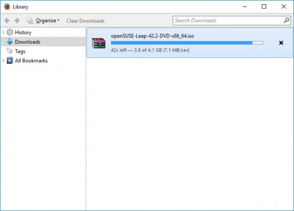This screenshot has height=211, width=294.
Task: Click the All Bookmarks star icon
Action: tap(10, 60)
